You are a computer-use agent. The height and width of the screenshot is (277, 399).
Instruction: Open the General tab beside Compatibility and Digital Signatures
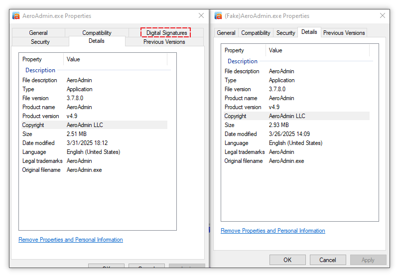[x=38, y=33]
